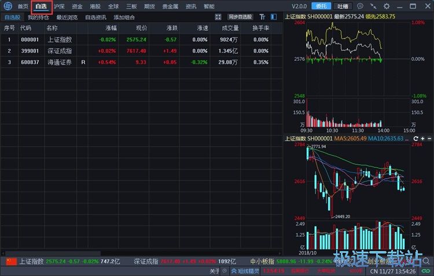Click stock code 600837
Screen dimensions: 434x276
(x=30, y=62)
